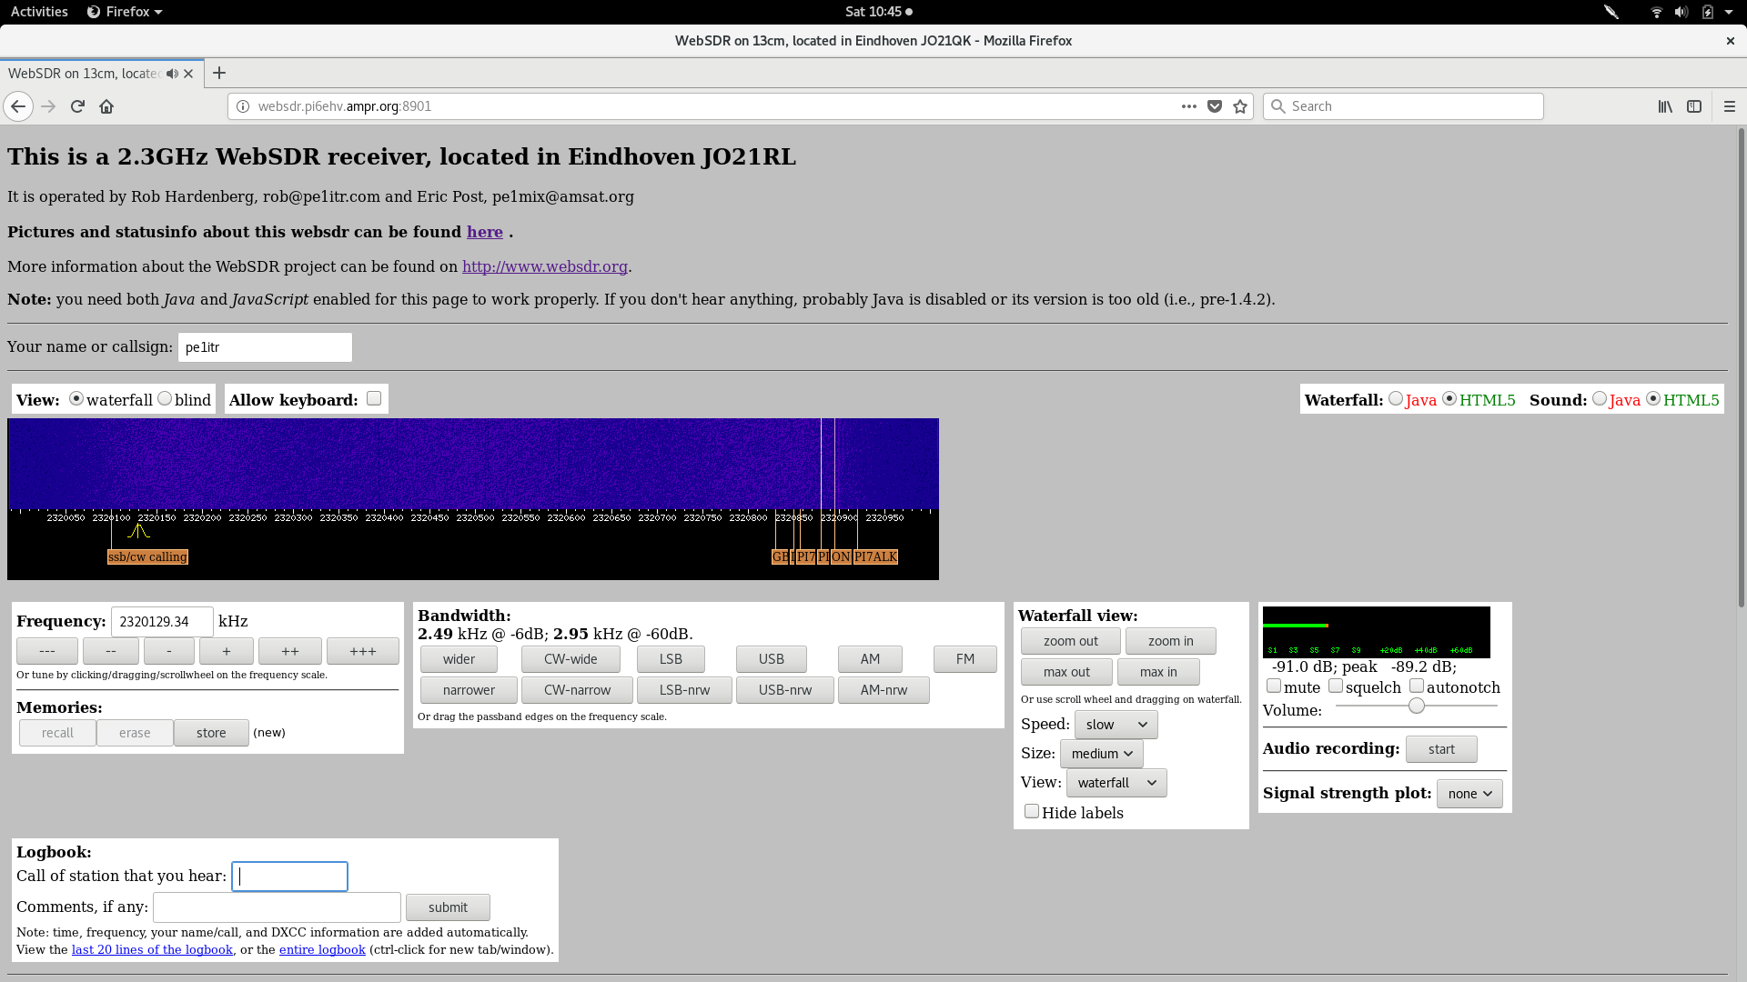
Task: Click the Frequency input field
Action: pyautogui.click(x=162, y=622)
